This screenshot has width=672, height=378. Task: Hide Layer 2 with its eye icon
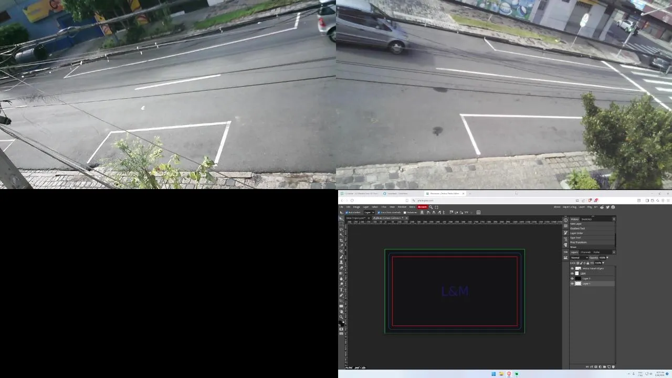tap(572, 278)
